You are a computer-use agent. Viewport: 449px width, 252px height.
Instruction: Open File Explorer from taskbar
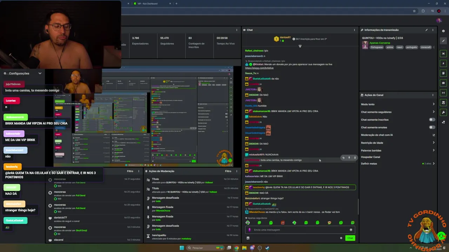(244, 248)
